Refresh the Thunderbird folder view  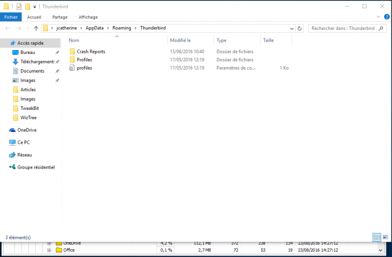pyautogui.click(x=299, y=28)
